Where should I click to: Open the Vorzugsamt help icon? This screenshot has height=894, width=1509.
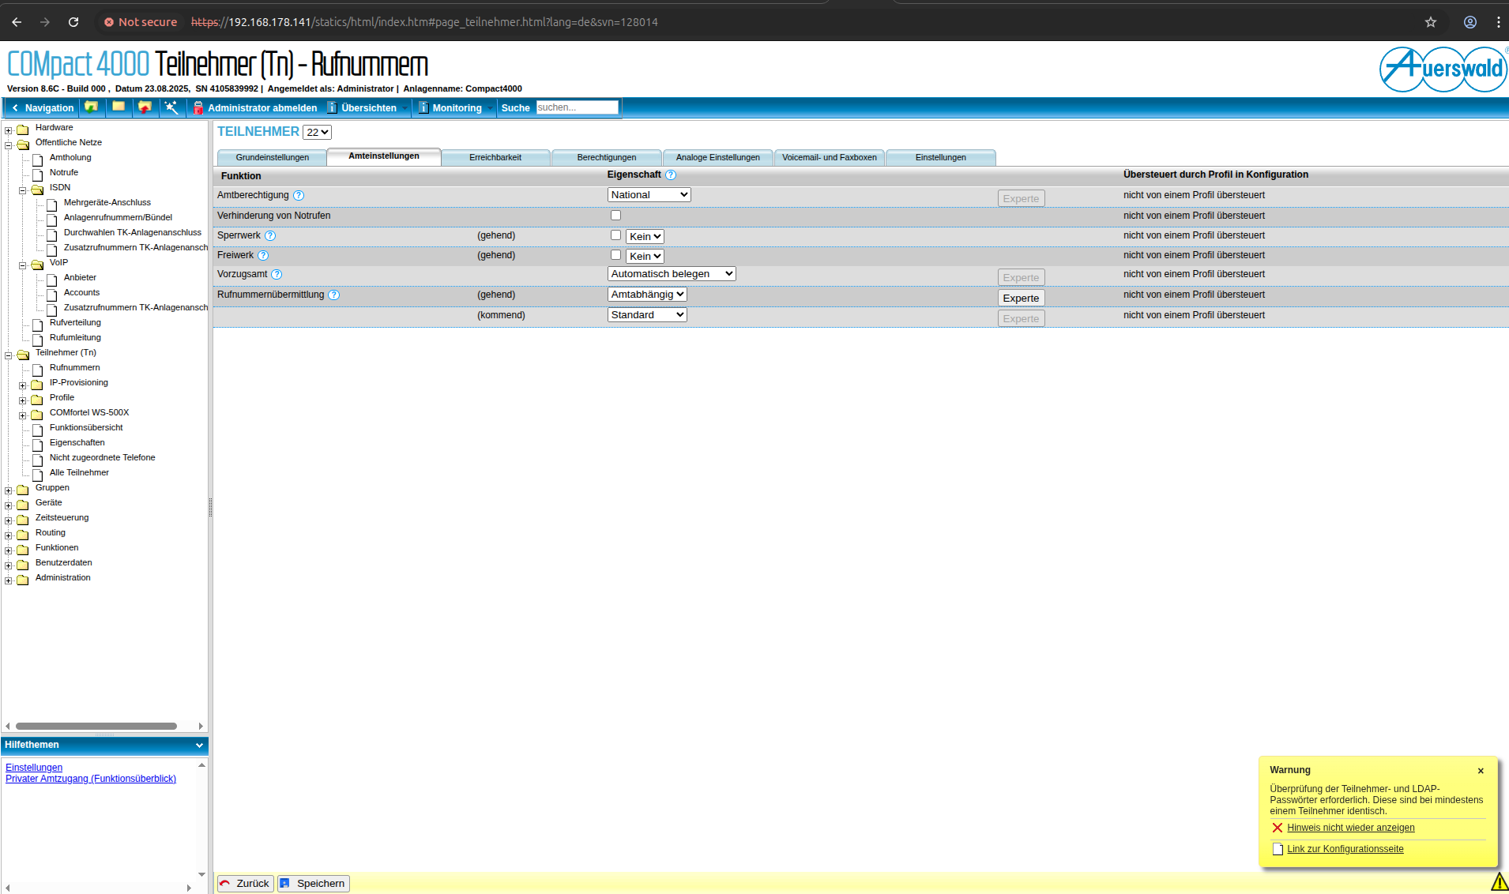[277, 275]
